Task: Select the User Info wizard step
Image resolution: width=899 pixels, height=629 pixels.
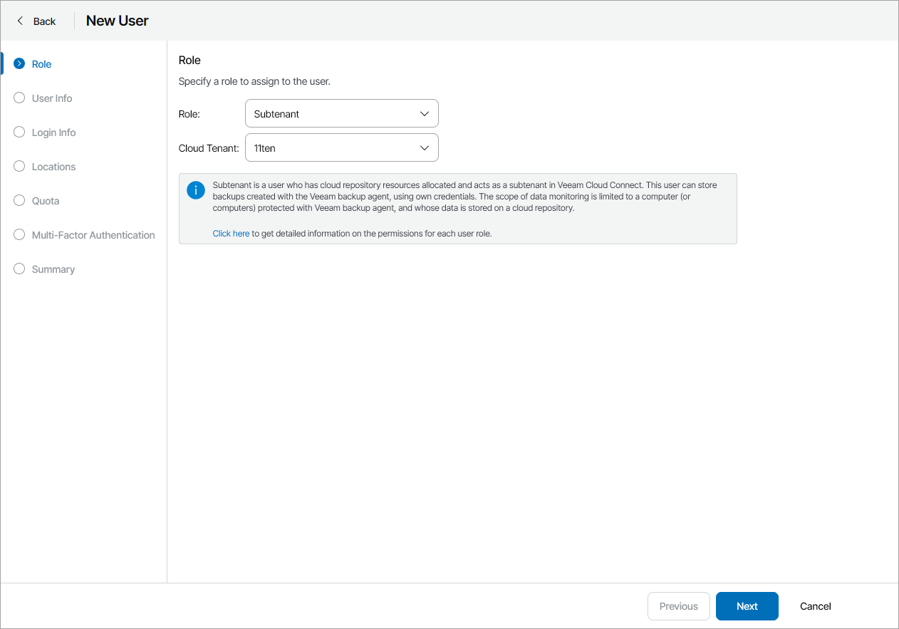Action: point(51,98)
